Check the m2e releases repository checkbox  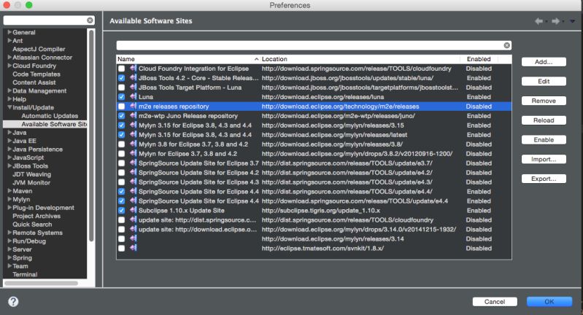[122, 106]
